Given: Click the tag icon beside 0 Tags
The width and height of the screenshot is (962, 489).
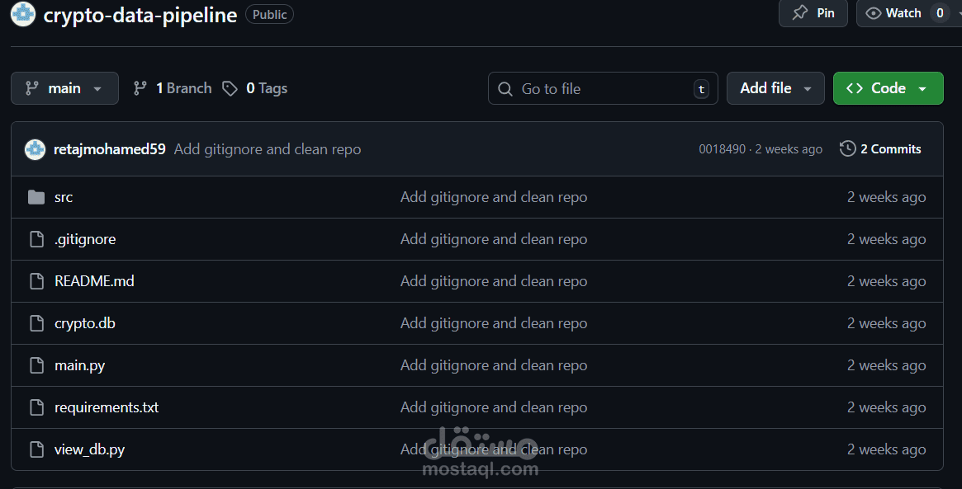Looking at the screenshot, I should pyautogui.click(x=230, y=88).
